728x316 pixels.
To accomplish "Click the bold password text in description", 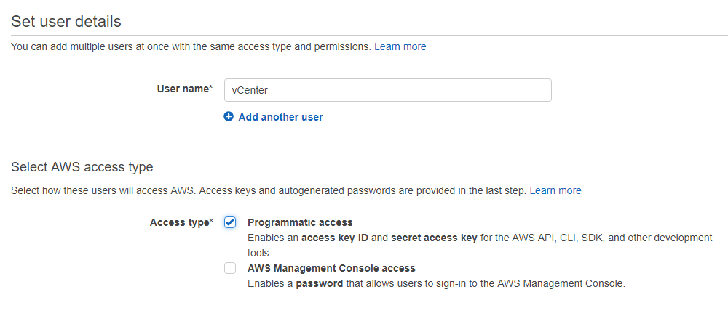I will coord(320,283).
